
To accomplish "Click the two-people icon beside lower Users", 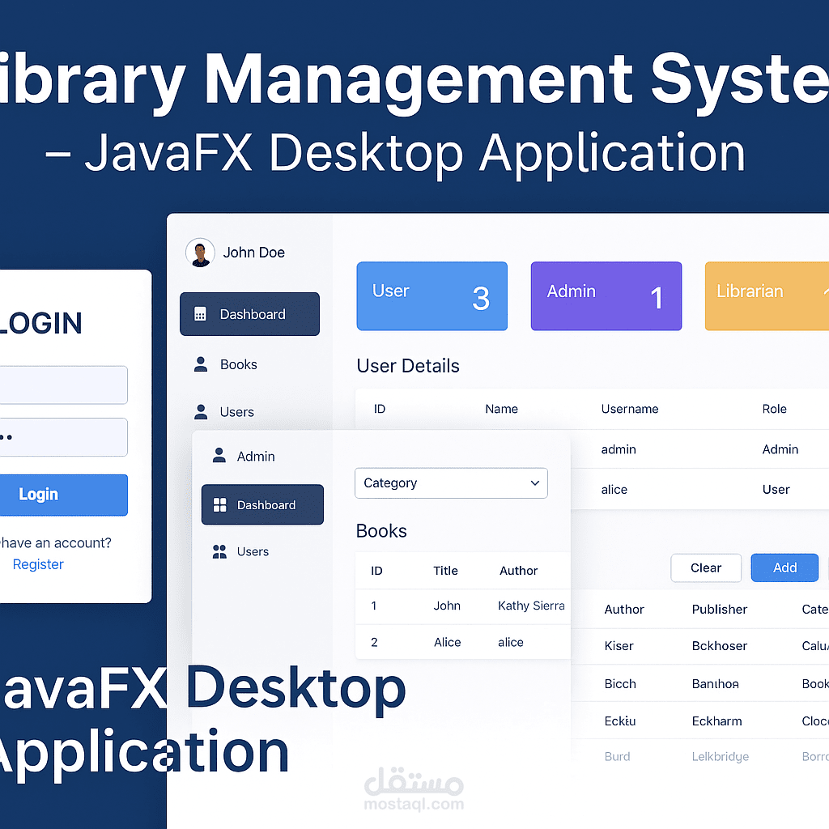I will coord(219,551).
